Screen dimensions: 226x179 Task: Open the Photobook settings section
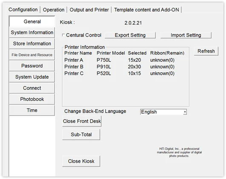click(x=32, y=99)
